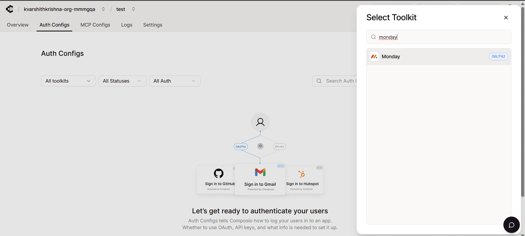Image resolution: width=525 pixels, height=236 pixels.
Task: Click the Monday logo icon
Action: coord(374,57)
